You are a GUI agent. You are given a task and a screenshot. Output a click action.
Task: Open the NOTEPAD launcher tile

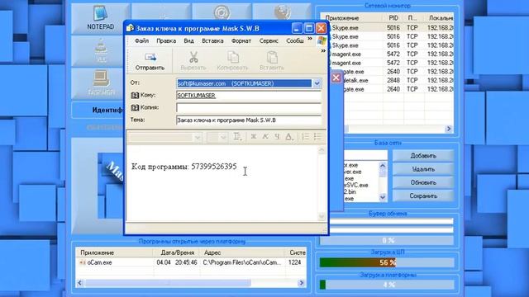click(x=100, y=18)
